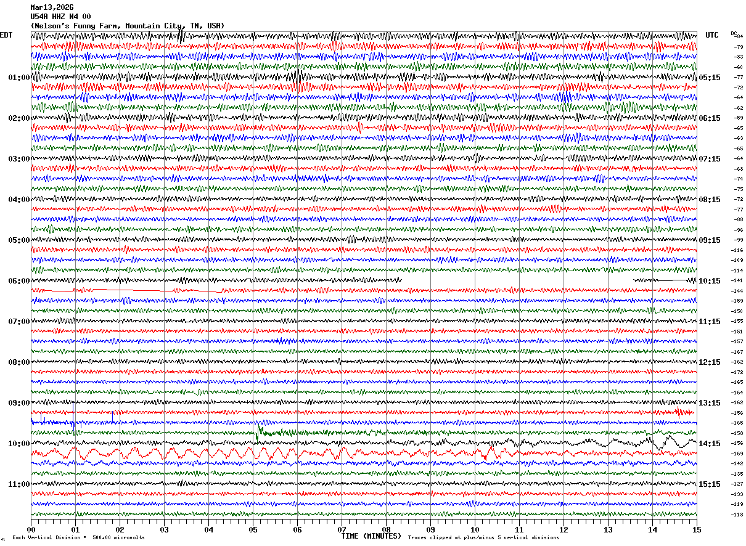Viewport: 746px width, 546px height.
Task: Click minute tick 10 on the time axis
Action: [475, 529]
